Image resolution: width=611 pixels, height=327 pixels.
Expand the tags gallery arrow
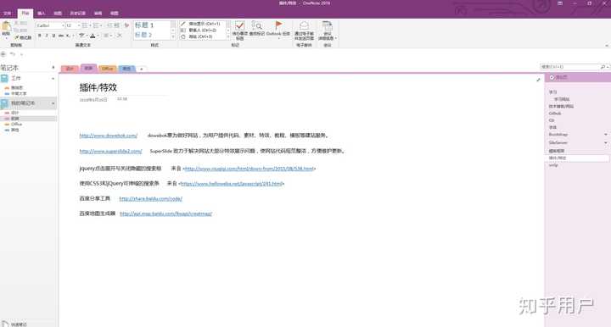point(228,37)
